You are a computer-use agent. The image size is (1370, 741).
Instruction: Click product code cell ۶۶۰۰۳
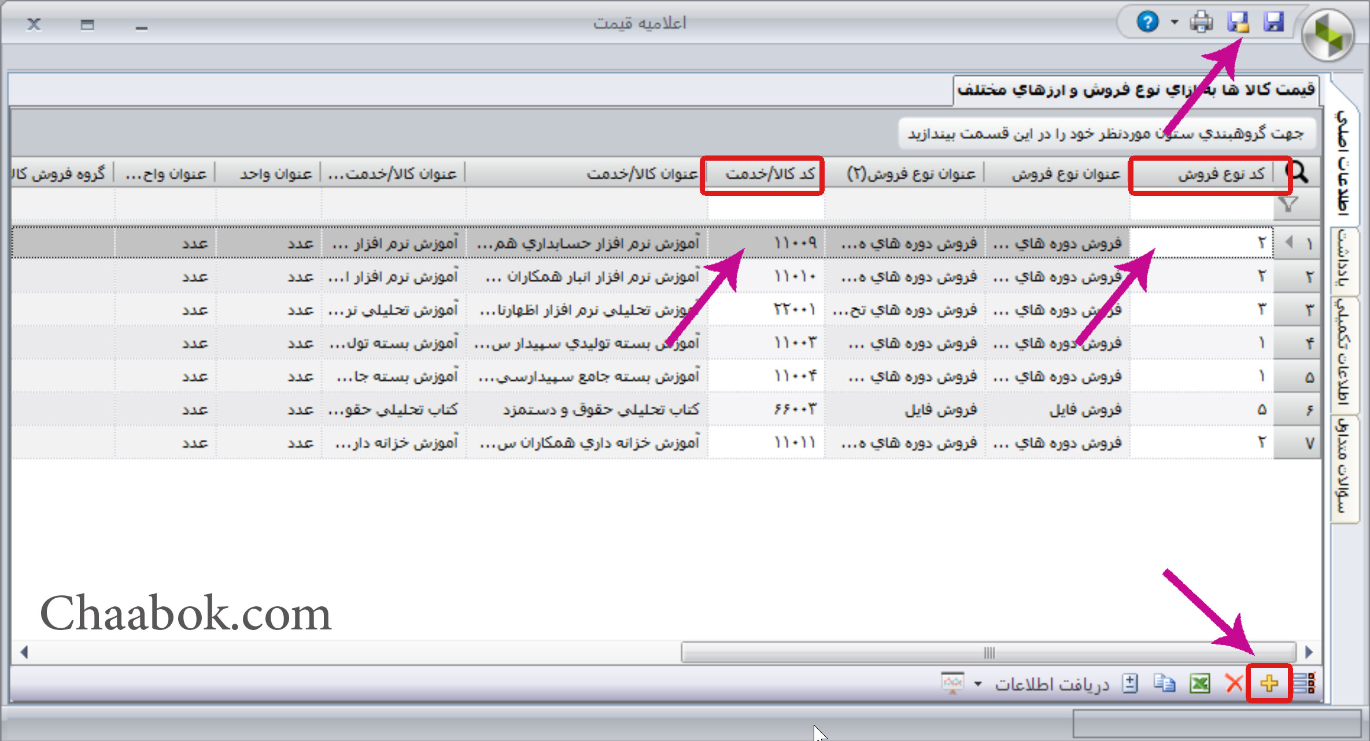[766, 410]
